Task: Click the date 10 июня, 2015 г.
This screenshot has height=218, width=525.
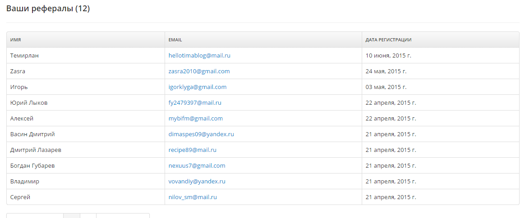Action: (388, 55)
